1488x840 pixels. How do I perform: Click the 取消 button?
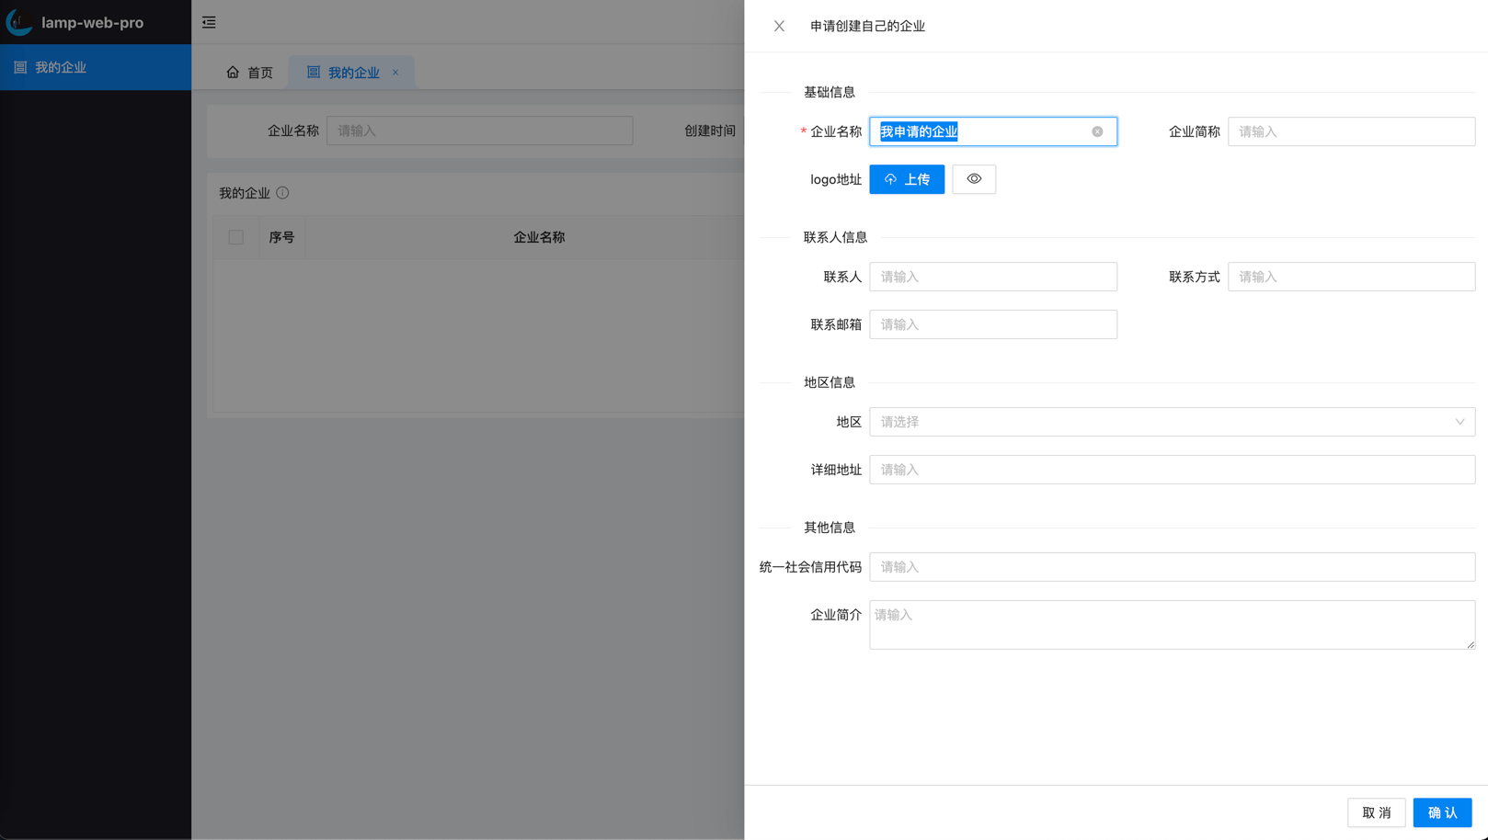[1376, 812]
